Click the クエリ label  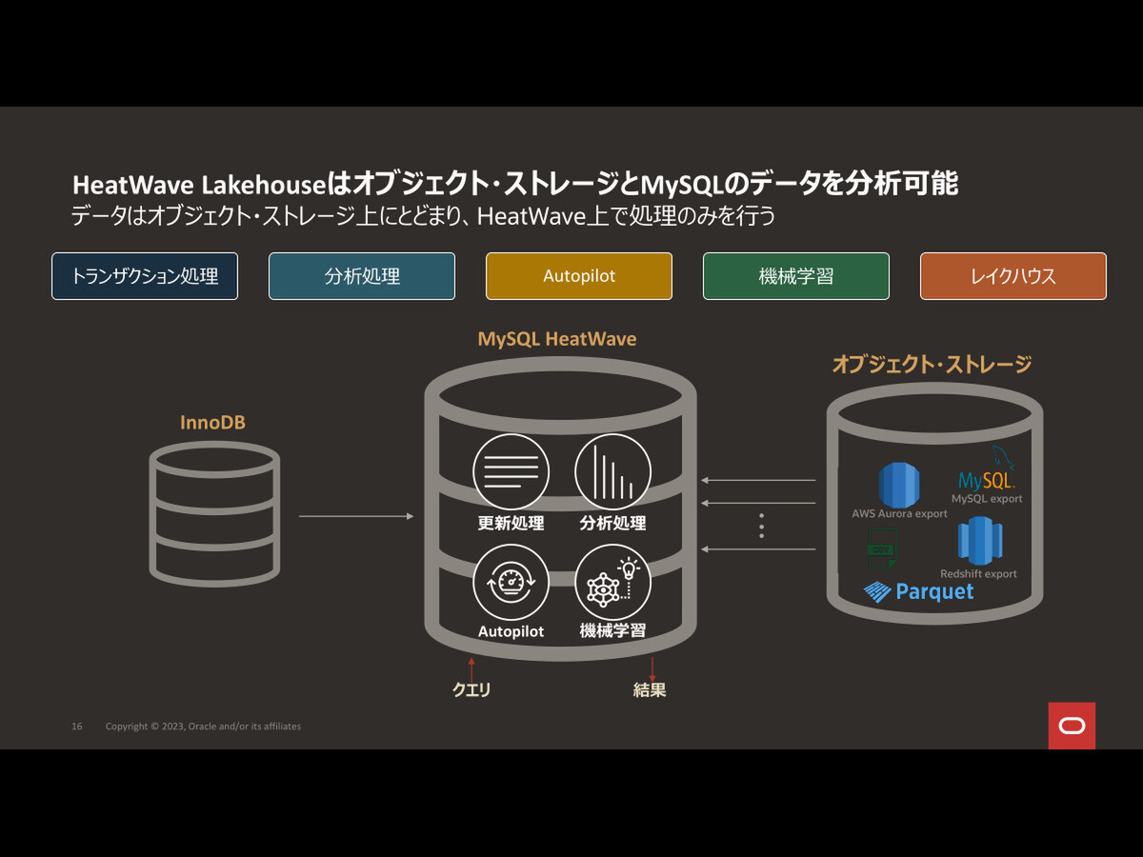[471, 689]
